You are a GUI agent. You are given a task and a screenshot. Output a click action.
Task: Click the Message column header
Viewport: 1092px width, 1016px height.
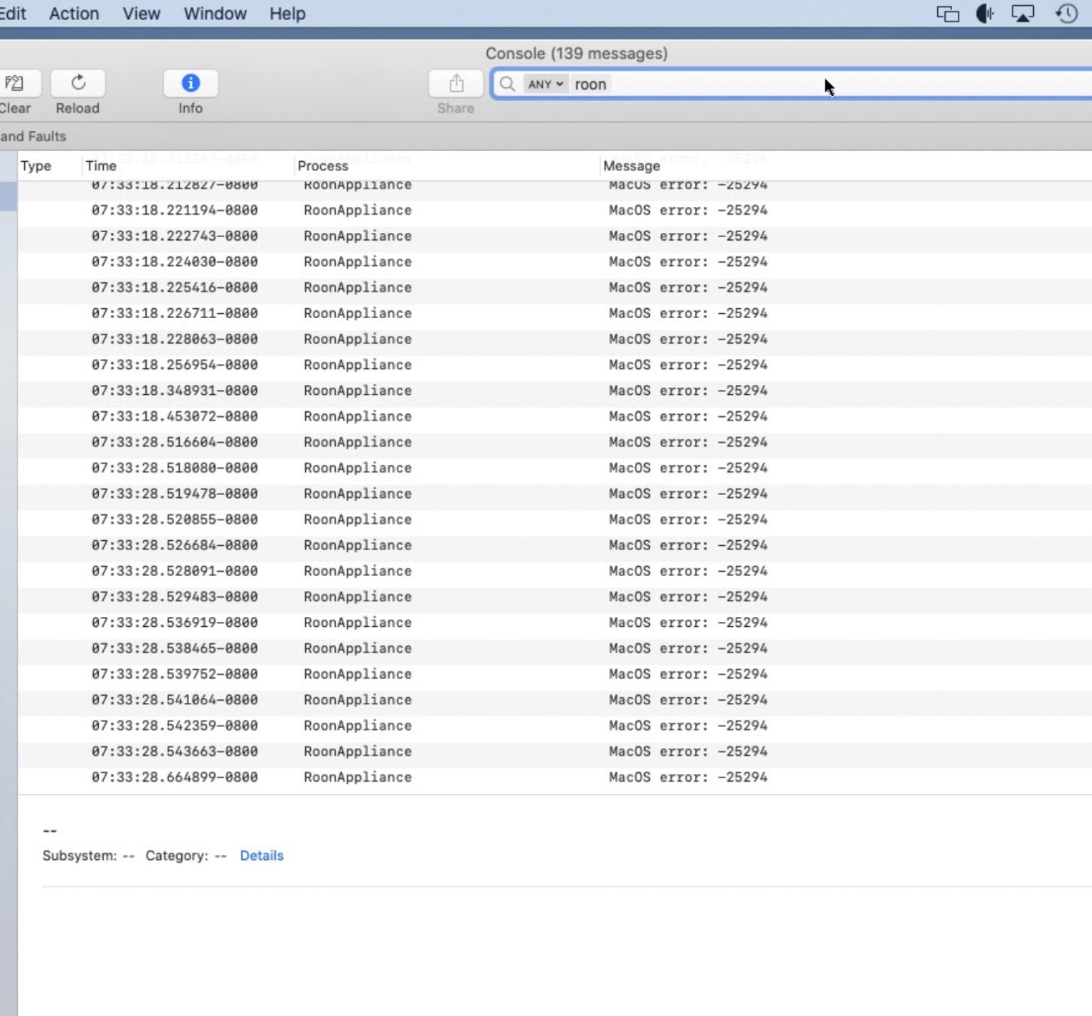point(631,166)
